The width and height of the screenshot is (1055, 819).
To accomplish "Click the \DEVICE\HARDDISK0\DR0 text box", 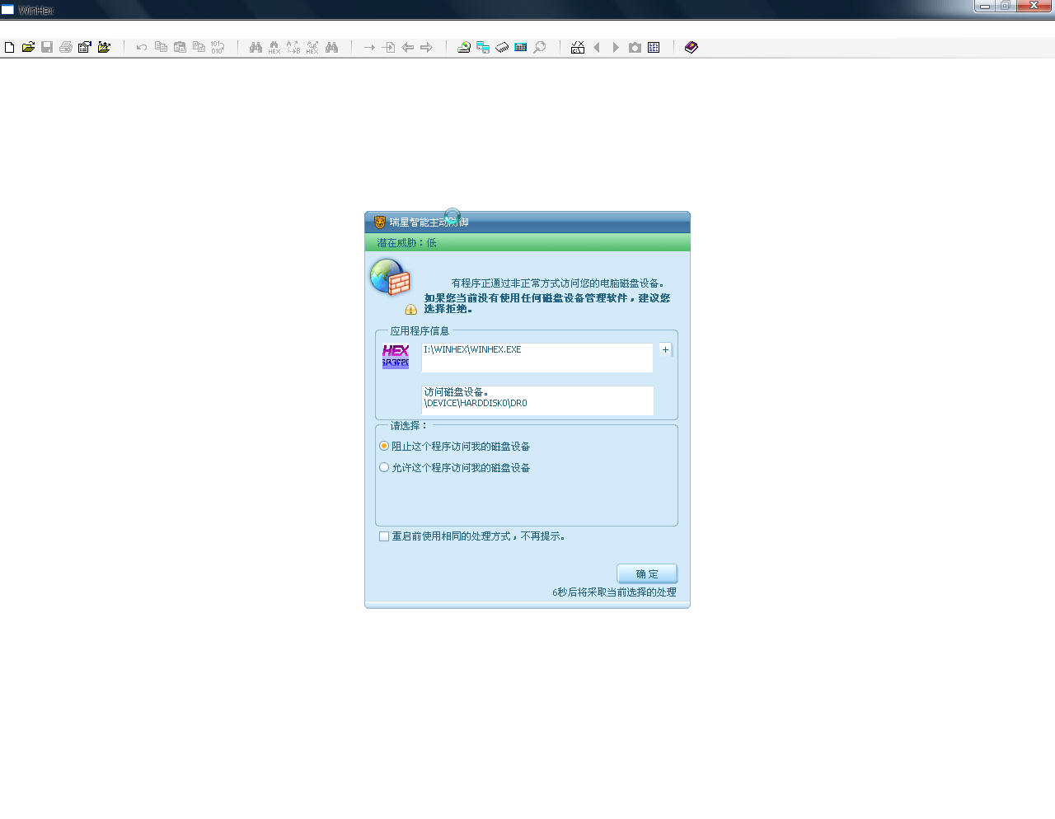I will pos(537,400).
